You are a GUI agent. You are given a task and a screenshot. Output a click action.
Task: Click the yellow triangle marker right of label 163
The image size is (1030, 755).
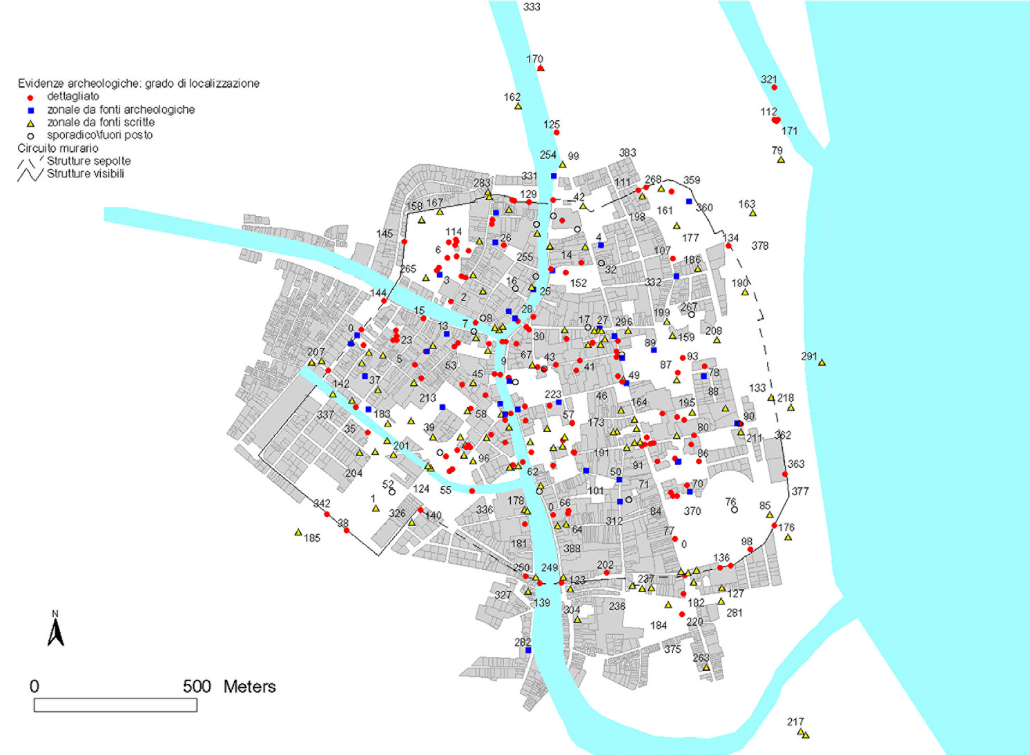pyautogui.click(x=752, y=213)
